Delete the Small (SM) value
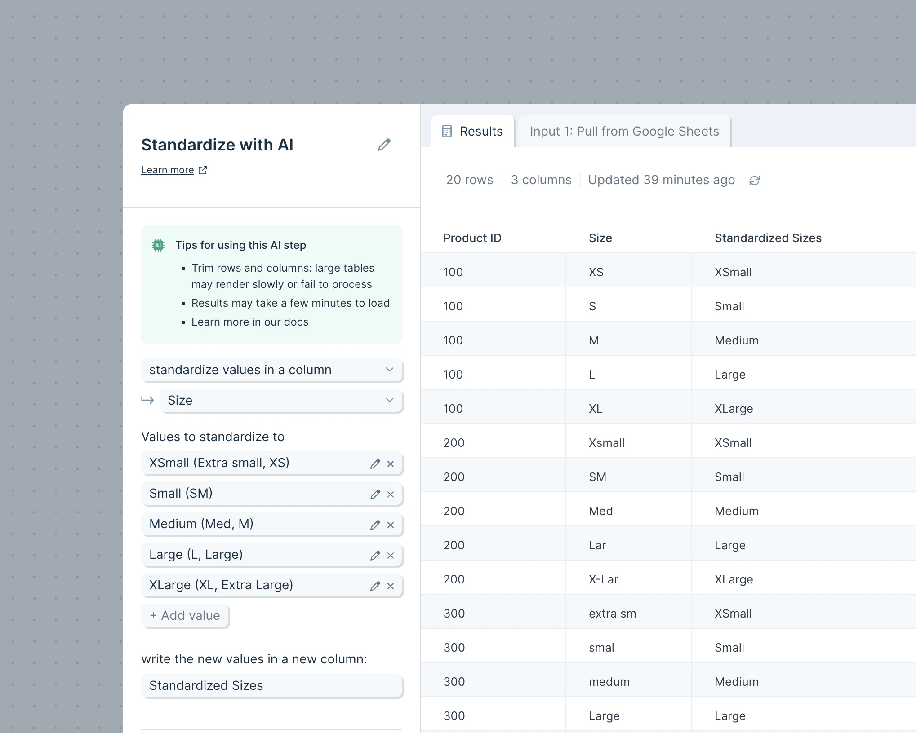 point(391,495)
